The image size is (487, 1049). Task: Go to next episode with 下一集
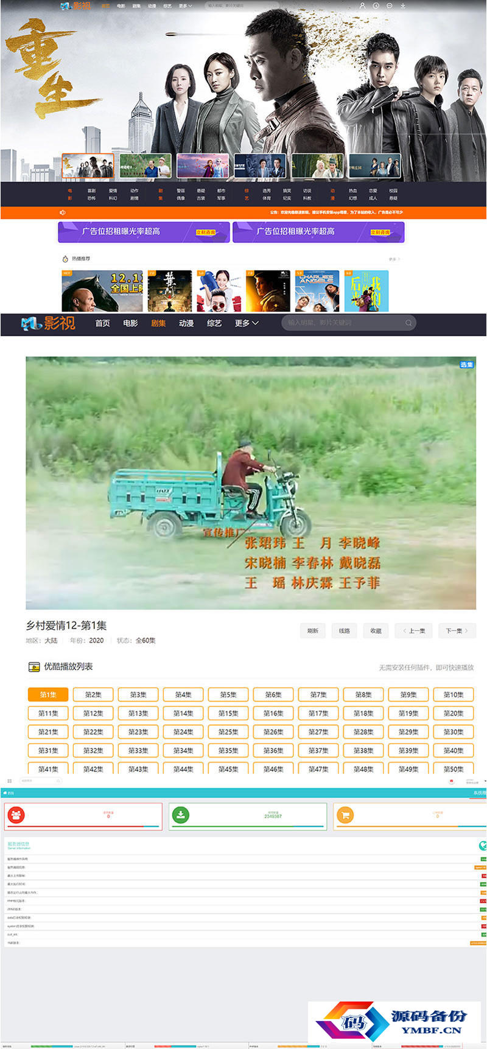point(457,630)
